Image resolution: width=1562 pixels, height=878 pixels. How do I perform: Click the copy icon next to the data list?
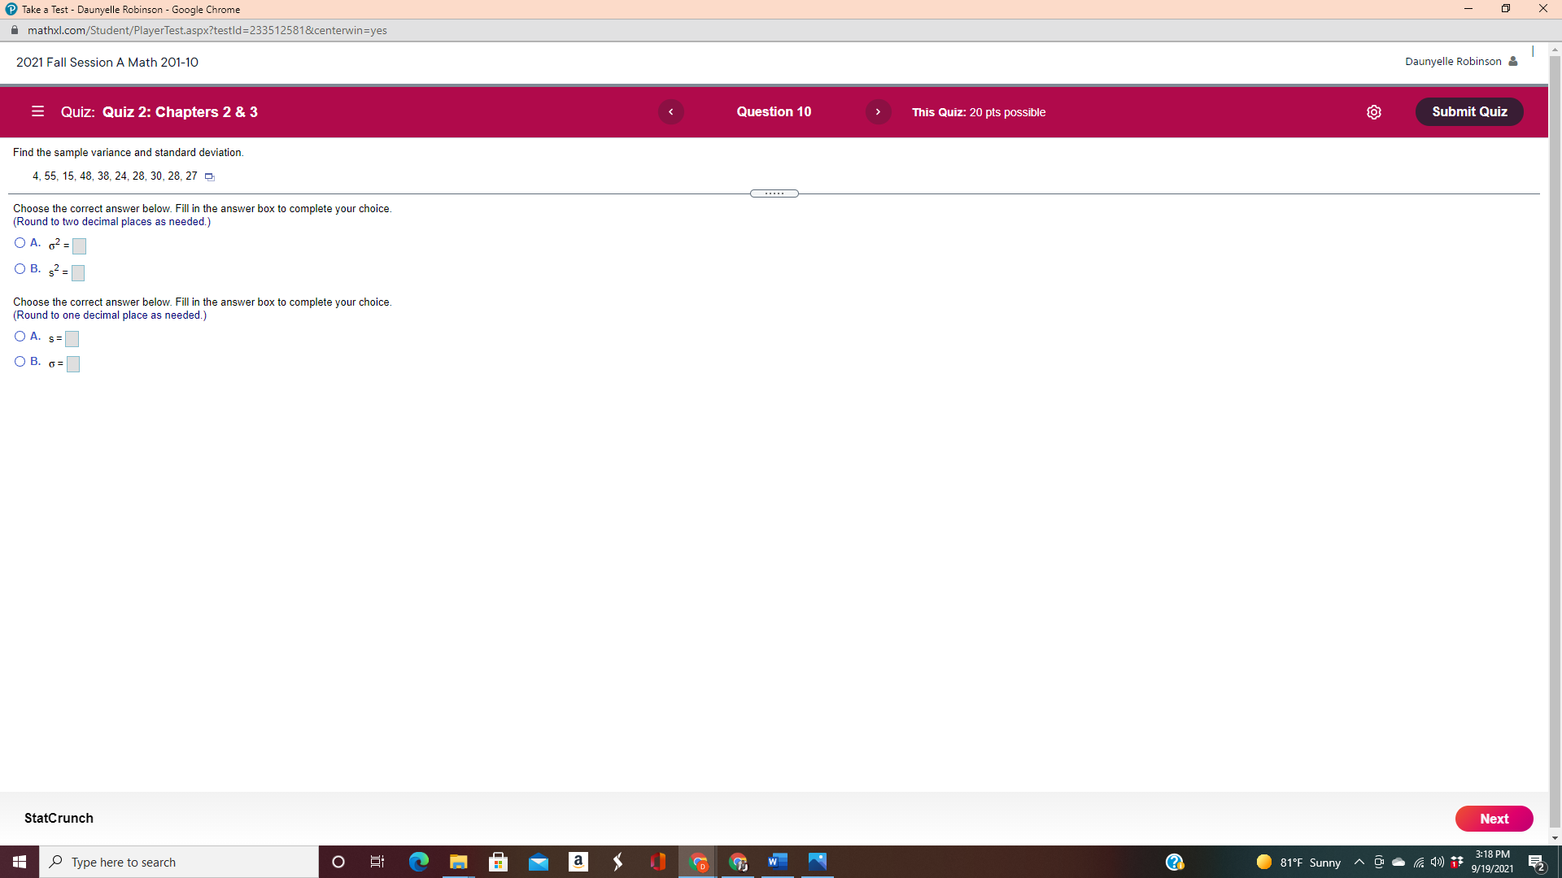[x=209, y=176]
